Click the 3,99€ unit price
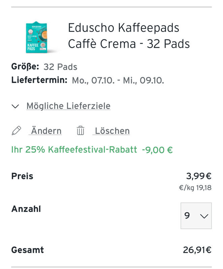Viewport: 223px width, 269px height. tap(199, 176)
